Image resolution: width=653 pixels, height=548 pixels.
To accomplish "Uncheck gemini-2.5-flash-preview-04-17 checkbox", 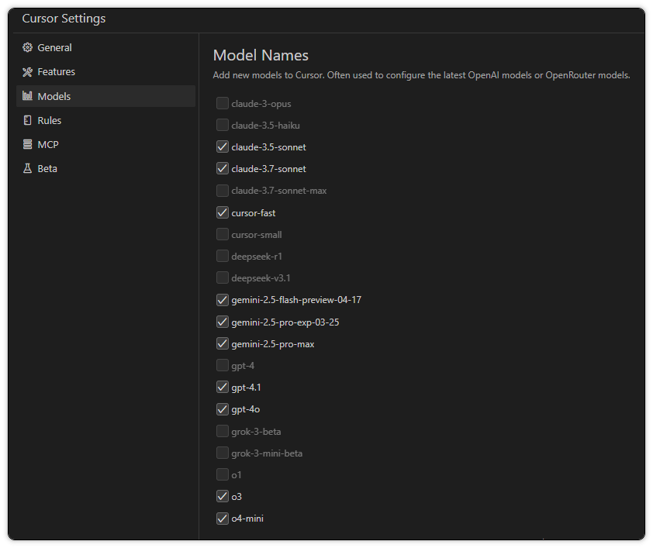I will click(223, 300).
